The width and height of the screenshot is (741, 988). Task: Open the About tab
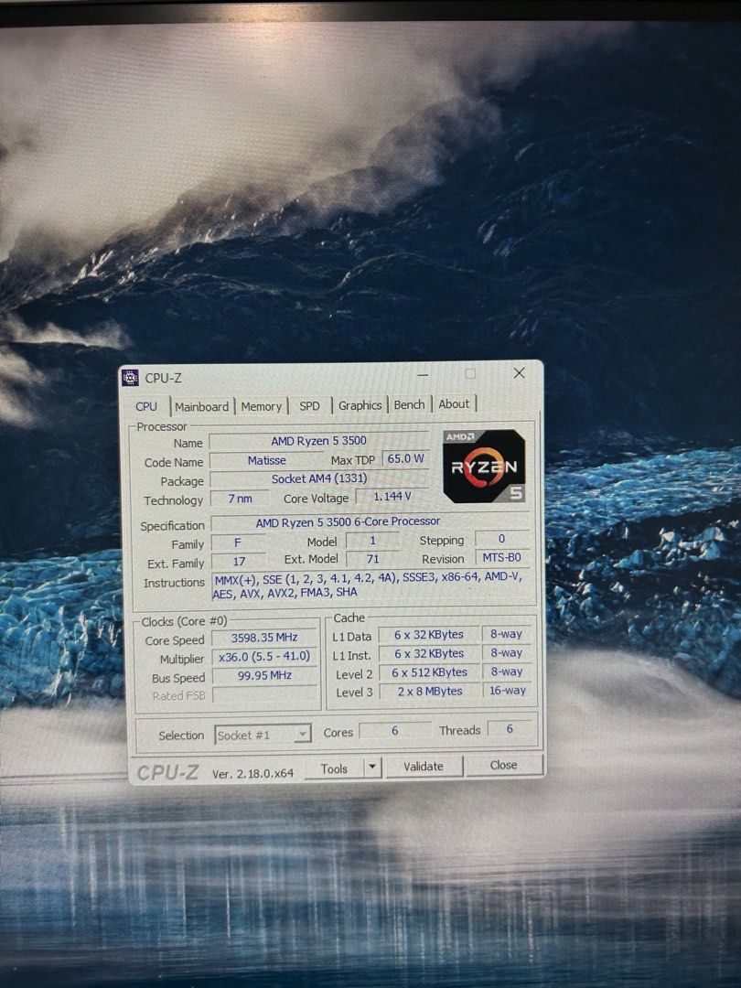454,404
